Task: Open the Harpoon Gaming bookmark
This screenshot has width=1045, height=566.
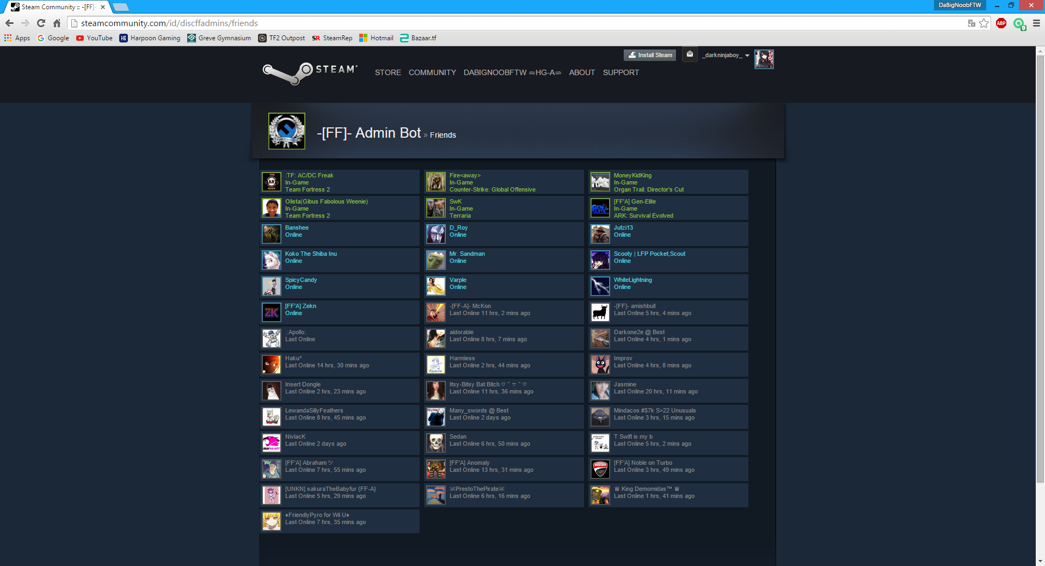Action: 150,38
